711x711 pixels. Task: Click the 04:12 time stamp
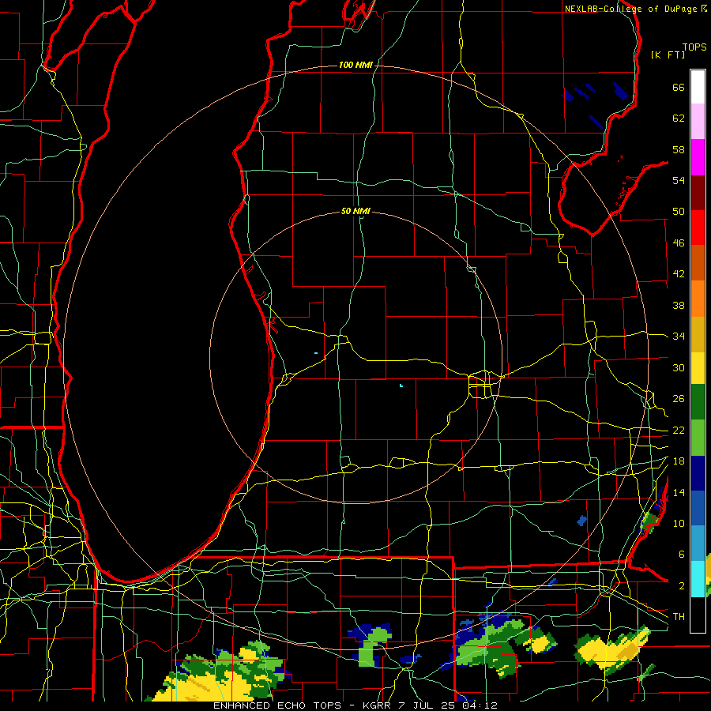click(480, 705)
